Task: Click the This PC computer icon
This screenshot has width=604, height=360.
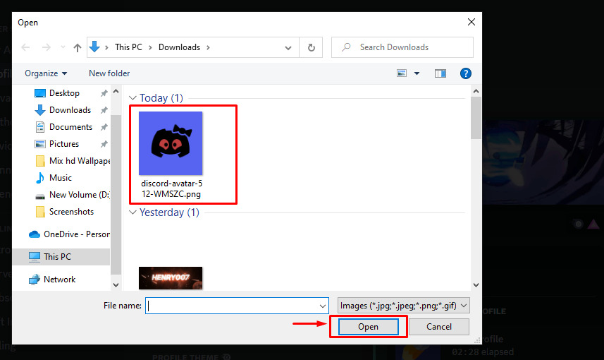Action: pos(35,257)
